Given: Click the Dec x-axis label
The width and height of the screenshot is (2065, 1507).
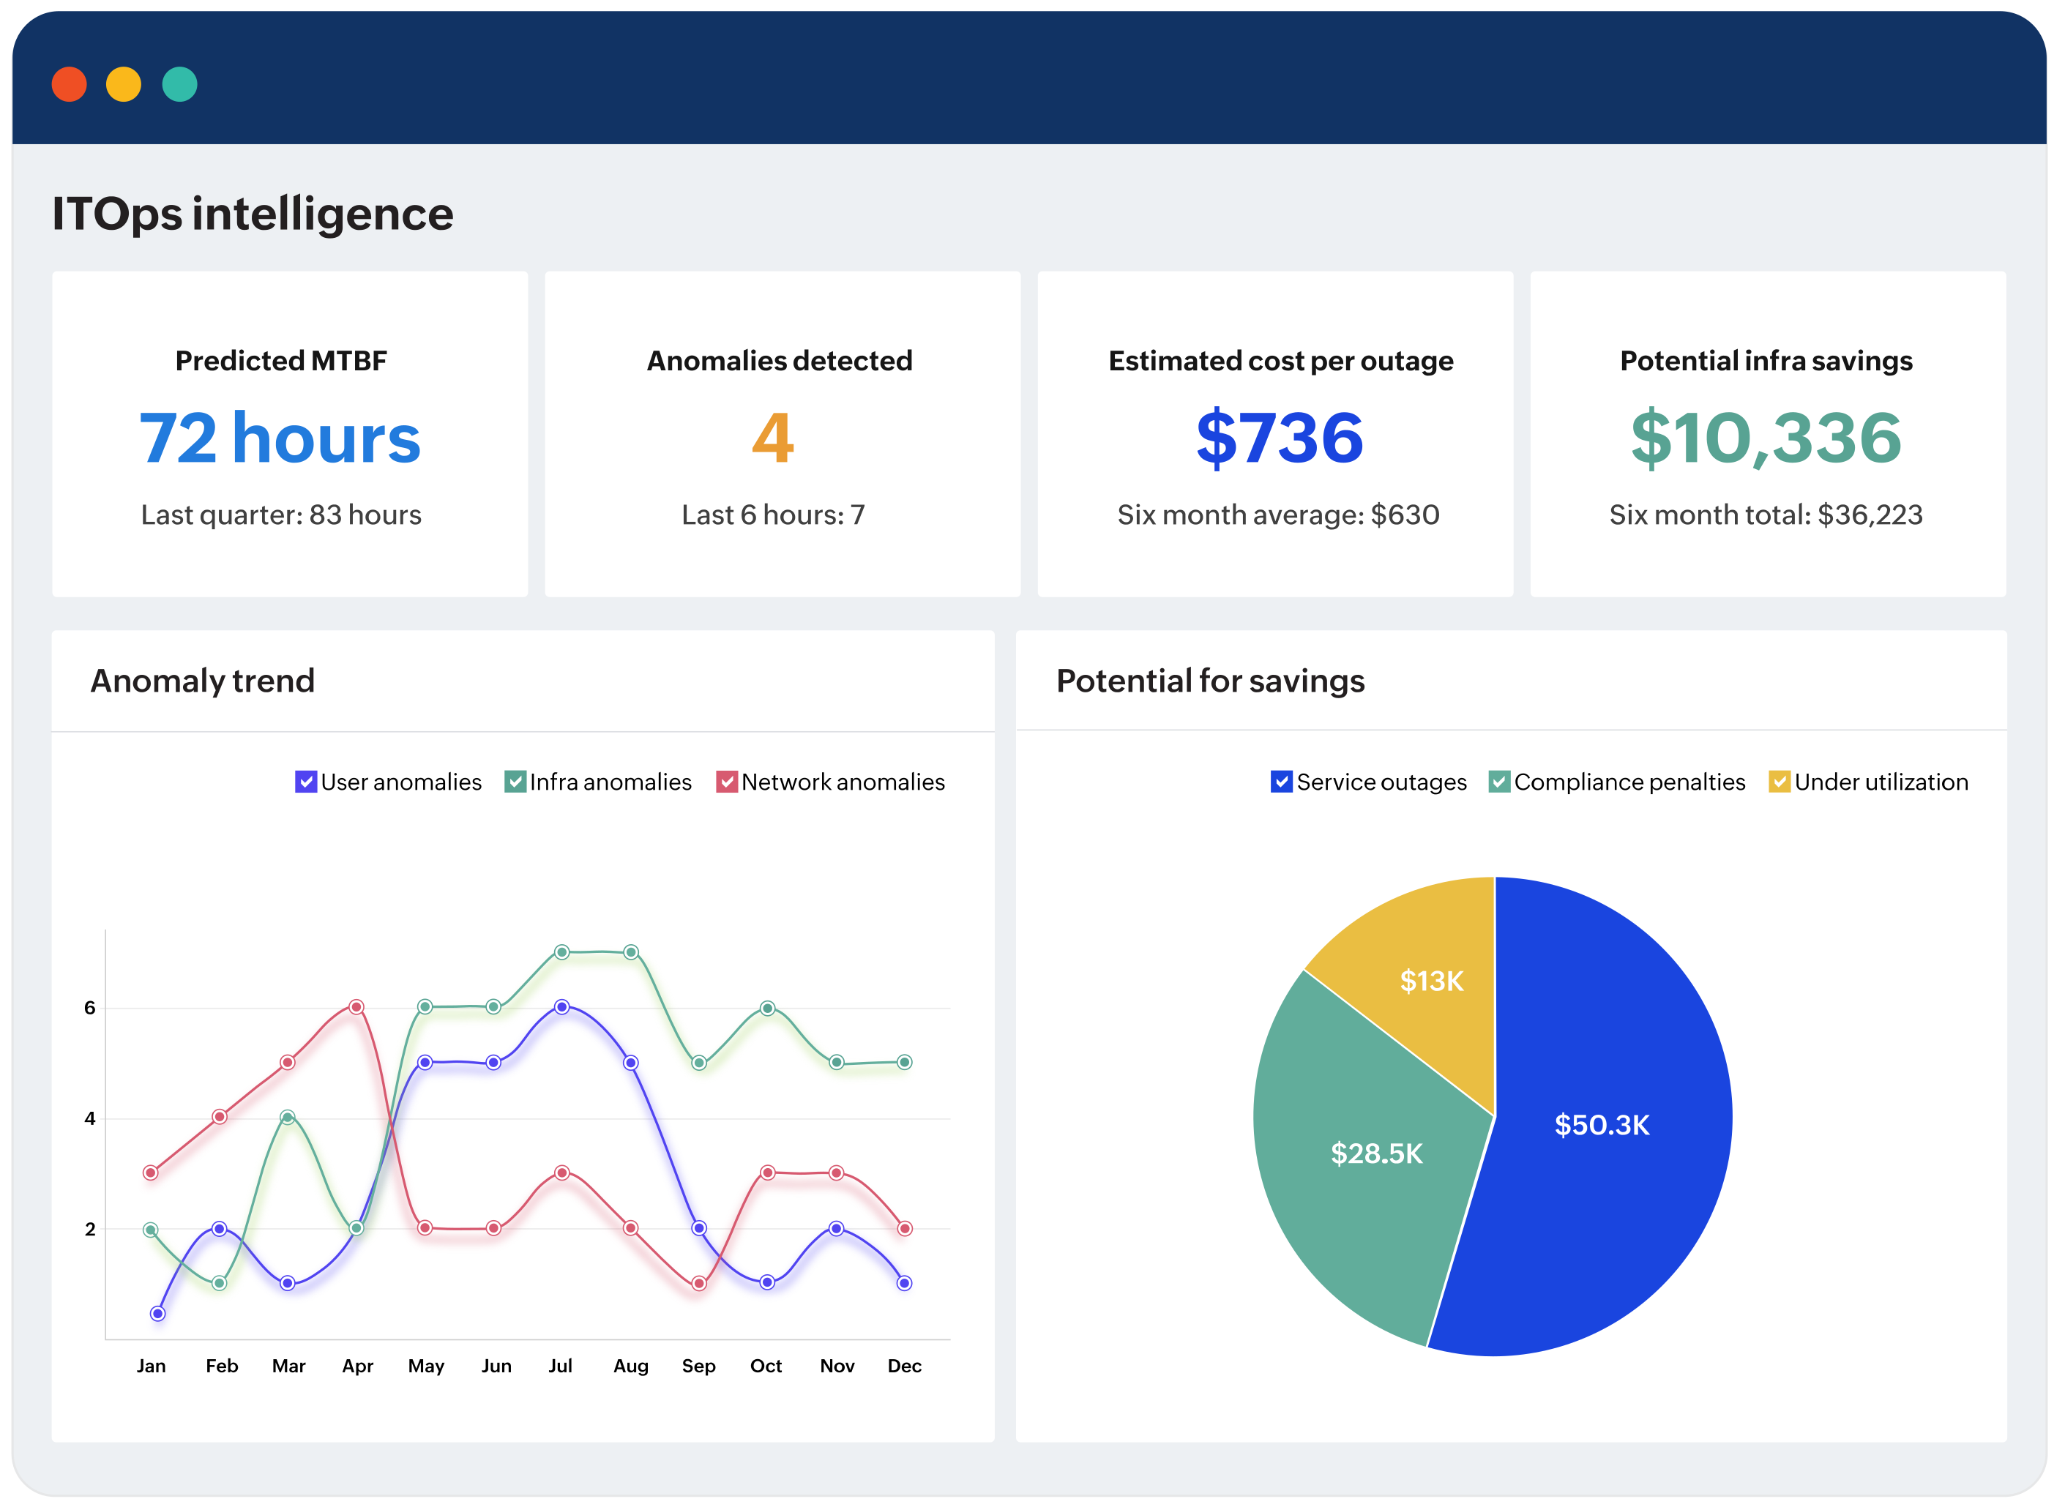Looking at the screenshot, I should (x=905, y=1366).
